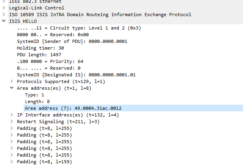Expand the ISO 10589 ISIS protocol node

[4, 15]
